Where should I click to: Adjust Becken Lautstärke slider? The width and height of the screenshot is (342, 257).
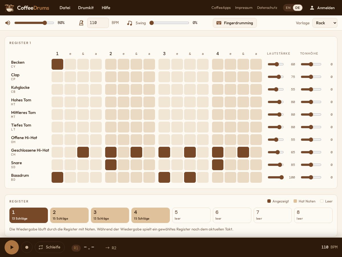tap(276, 64)
